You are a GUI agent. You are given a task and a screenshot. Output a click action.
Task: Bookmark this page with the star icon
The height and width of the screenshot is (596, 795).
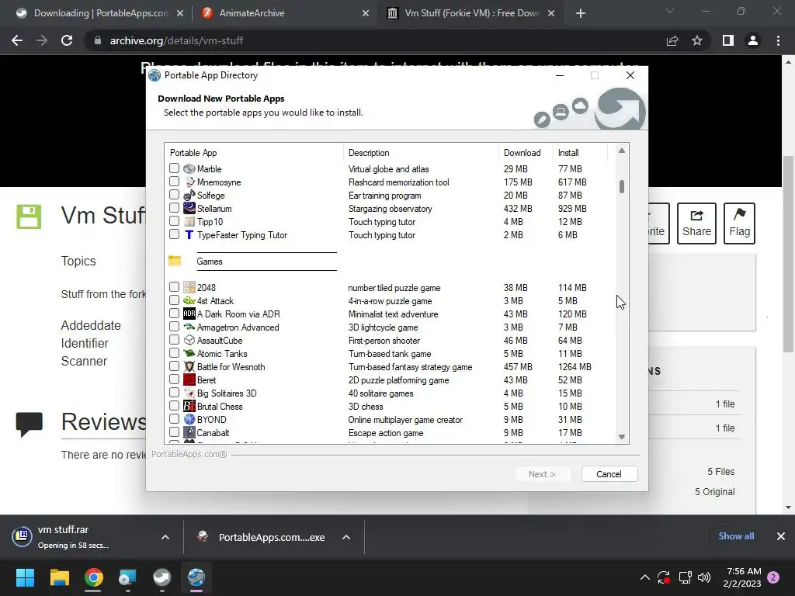tap(697, 40)
